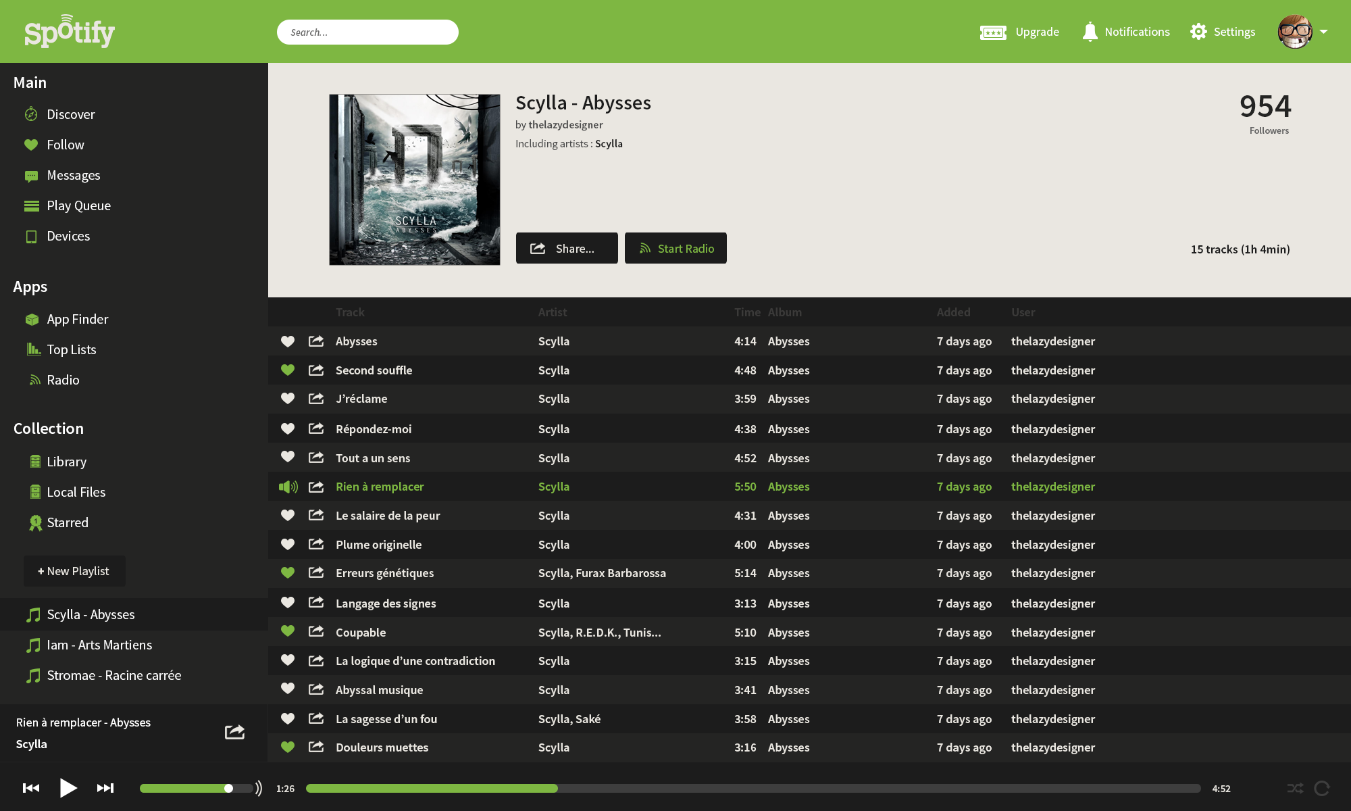Unlike Coupable via green heart
Image resolution: width=1351 pixels, height=811 pixels.
click(288, 631)
